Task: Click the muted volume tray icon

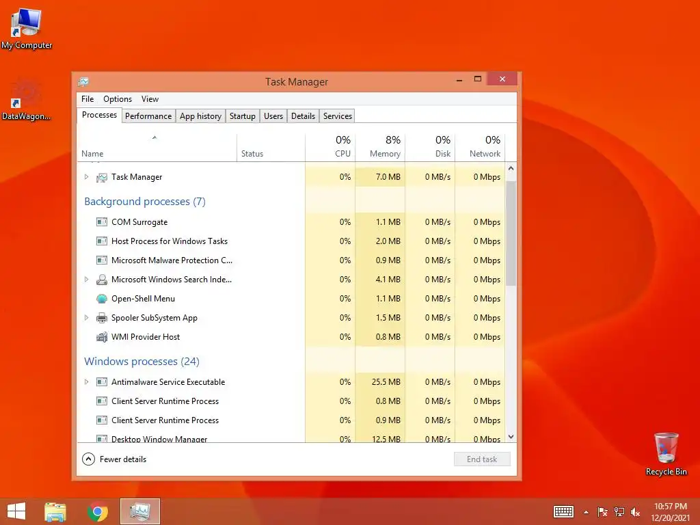Action: [x=635, y=512]
